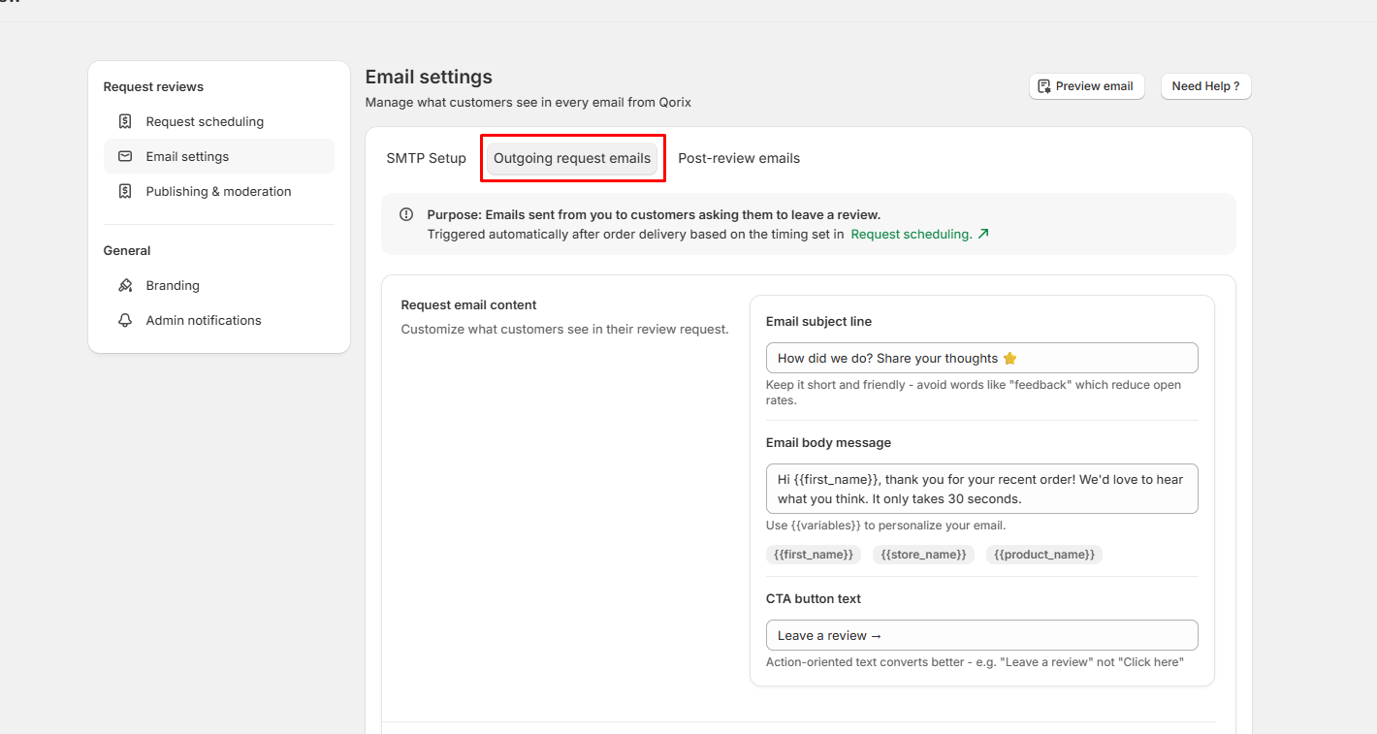Click the Email body message label
The image size is (1377, 734).
[828, 442]
